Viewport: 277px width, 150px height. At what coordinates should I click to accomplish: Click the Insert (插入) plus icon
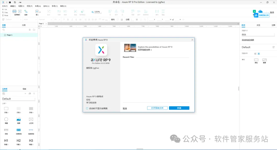click(37, 11)
